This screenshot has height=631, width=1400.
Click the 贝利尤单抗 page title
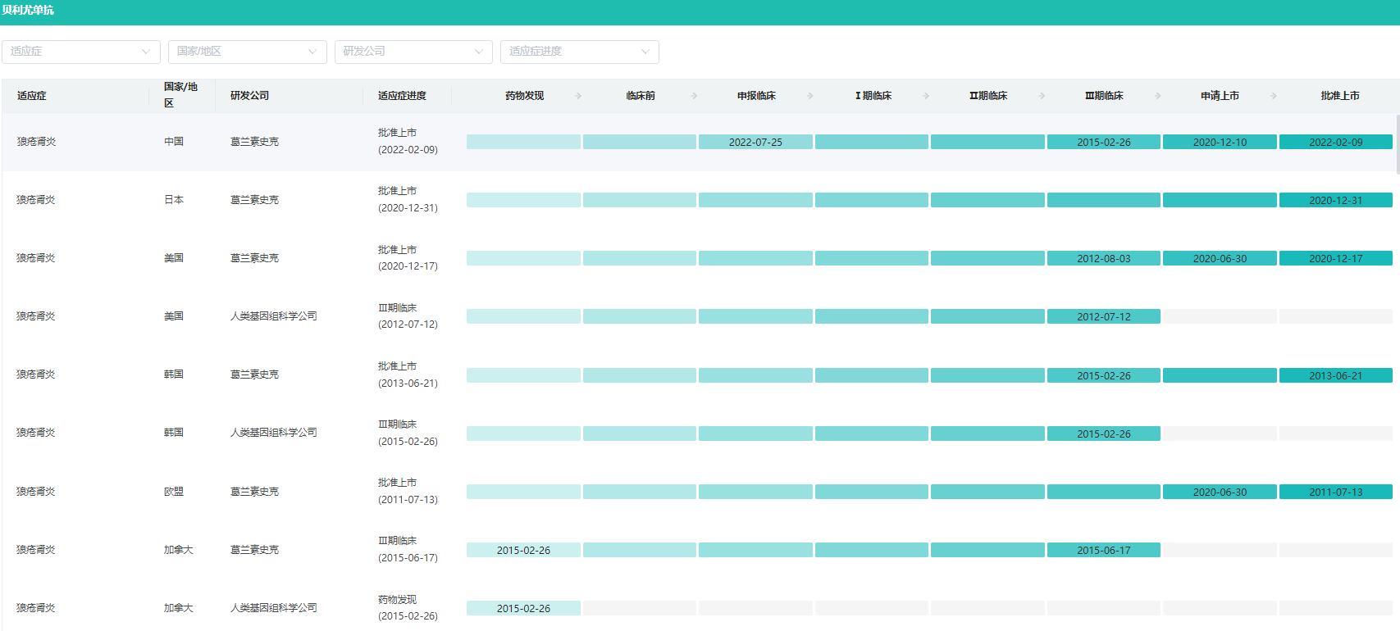click(28, 11)
